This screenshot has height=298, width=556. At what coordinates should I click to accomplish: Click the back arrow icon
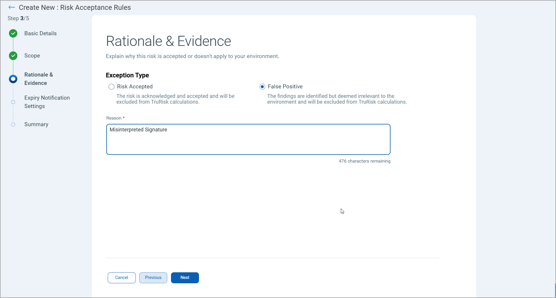pyautogui.click(x=12, y=8)
